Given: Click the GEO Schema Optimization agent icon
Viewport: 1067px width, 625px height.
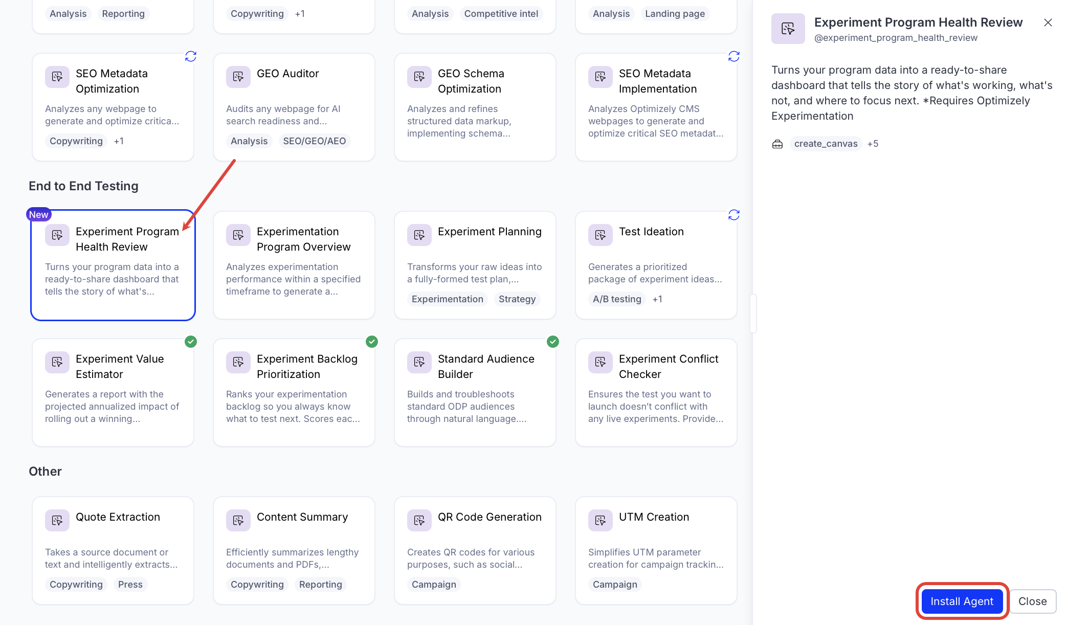Looking at the screenshot, I should pos(419,77).
